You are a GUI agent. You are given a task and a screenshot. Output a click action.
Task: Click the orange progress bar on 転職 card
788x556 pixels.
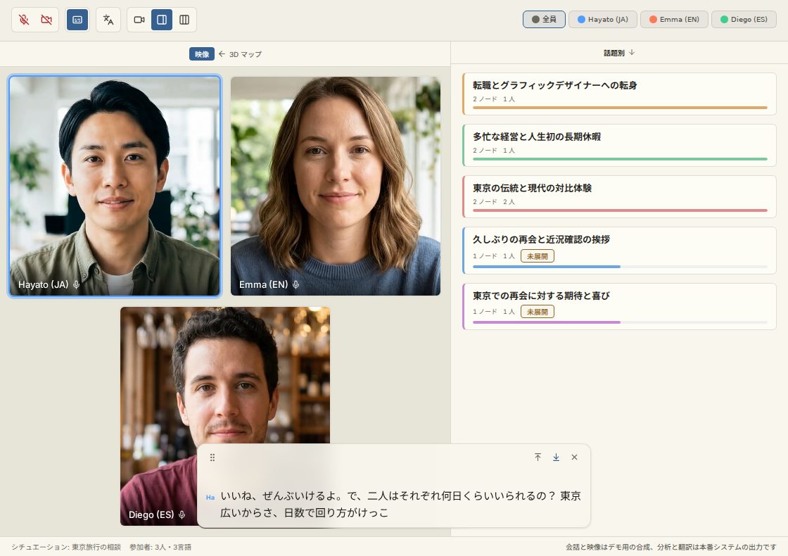point(620,108)
